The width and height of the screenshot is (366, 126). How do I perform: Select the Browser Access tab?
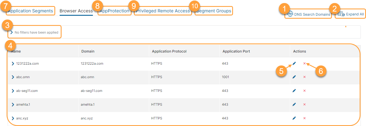pos(76,11)
